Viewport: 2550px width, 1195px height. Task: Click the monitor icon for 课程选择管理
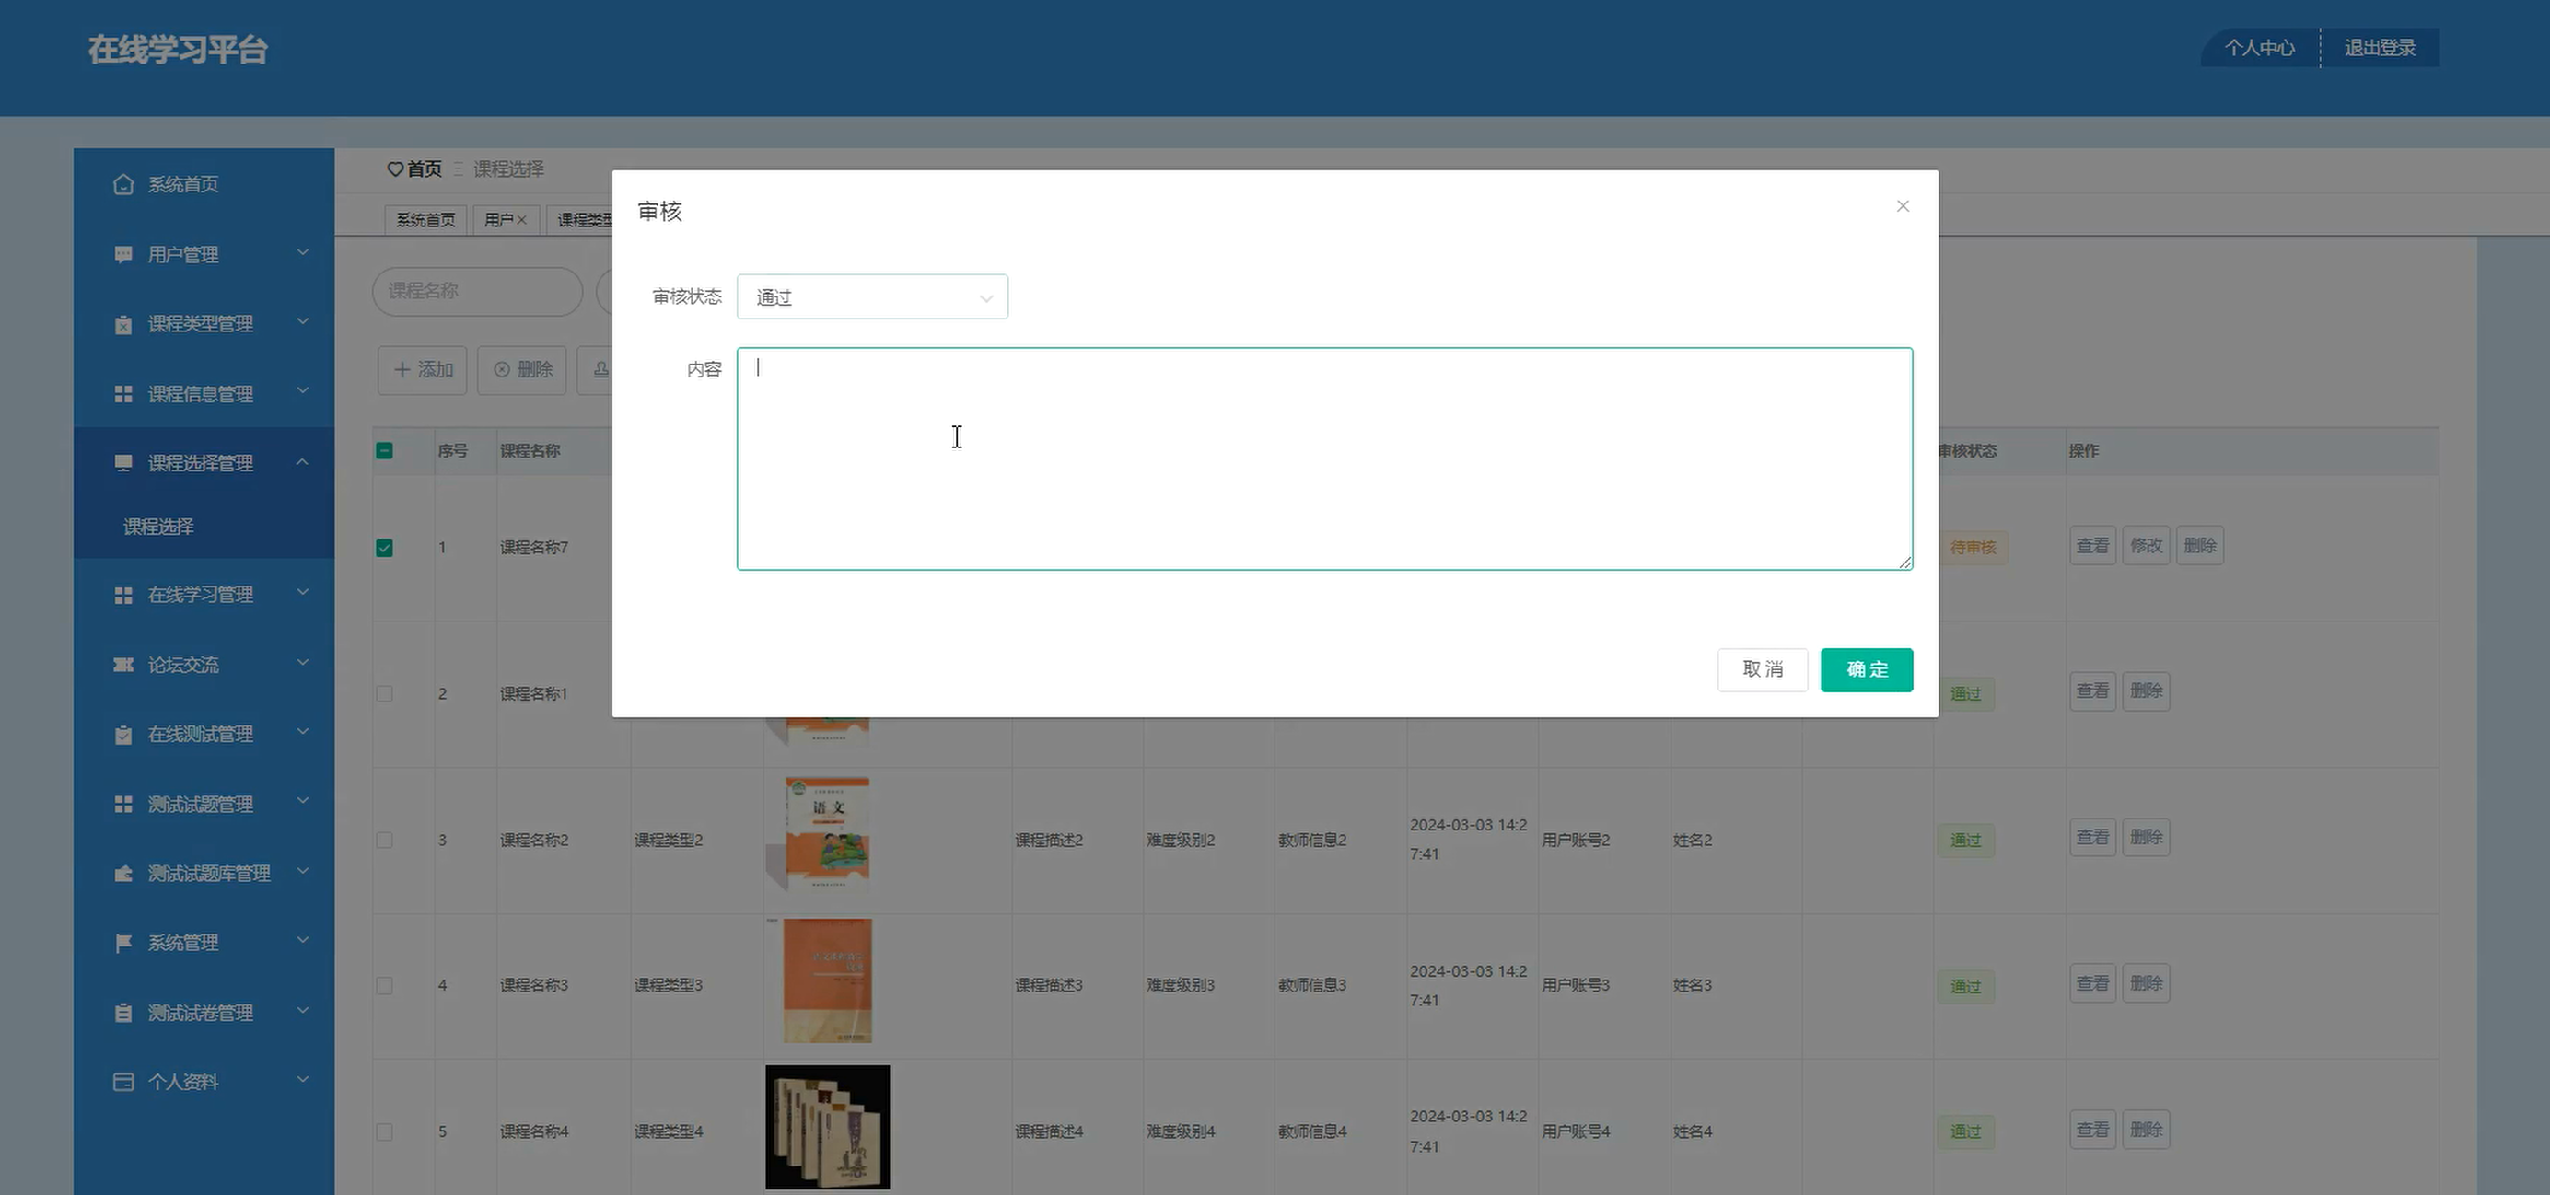tap(122, 463)
